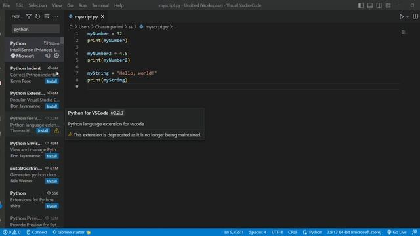The height and width of the screenshot is (236, 420).
Task: Toggle bottom panel layout icon
Action: click(x=370, y=5)
